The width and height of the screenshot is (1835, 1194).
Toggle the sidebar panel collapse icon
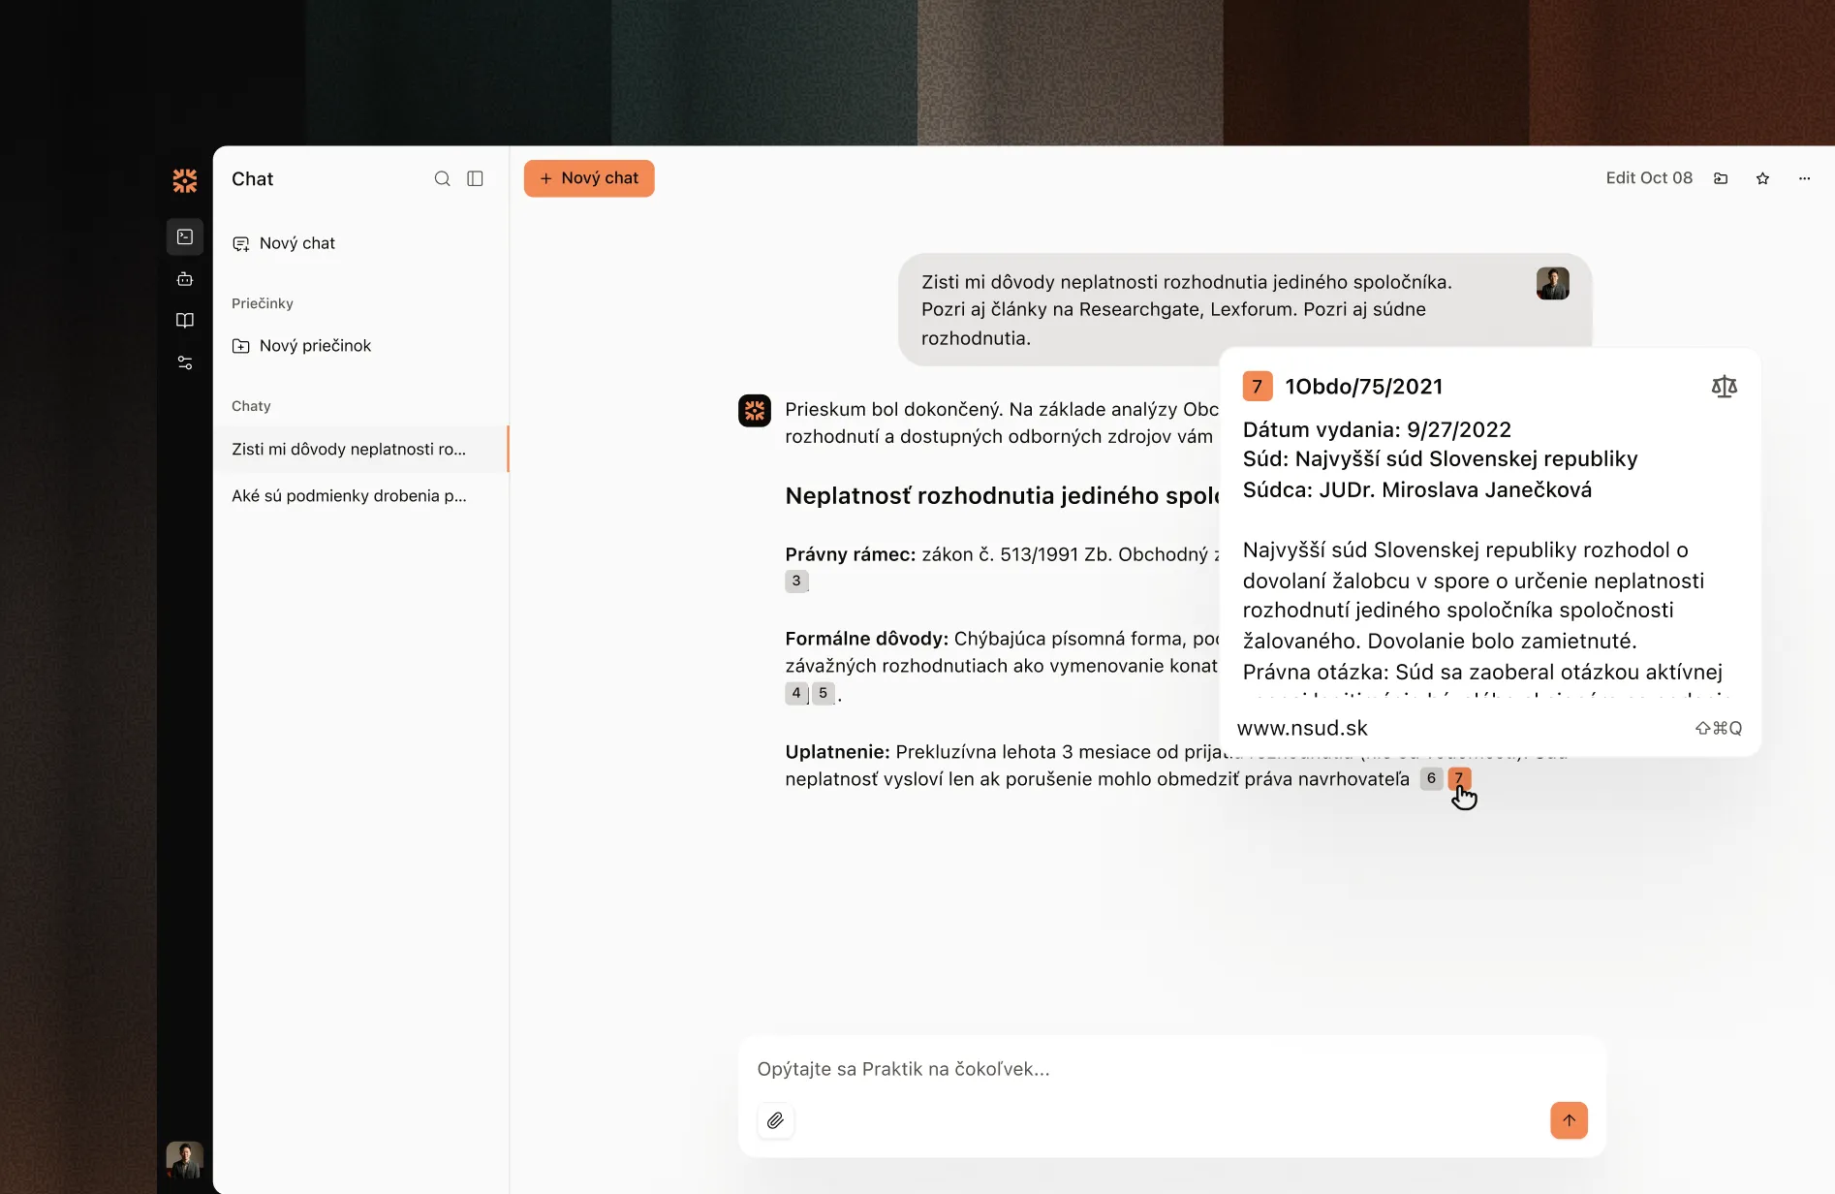pyautogui.click(x=475, y=178)
